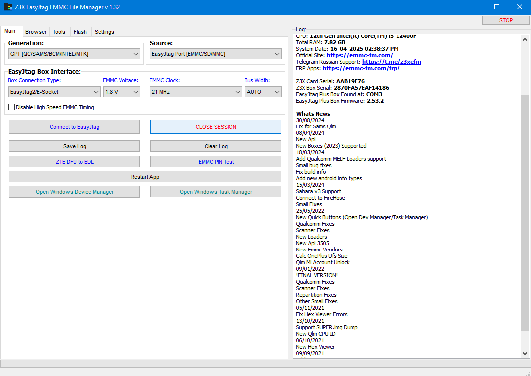Click the Restart App button

click(145, 177)
